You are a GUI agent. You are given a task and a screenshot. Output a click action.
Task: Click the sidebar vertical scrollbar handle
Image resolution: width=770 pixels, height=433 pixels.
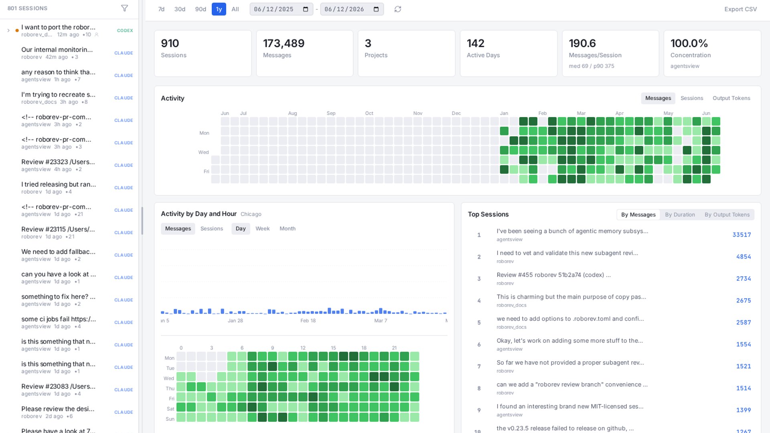[142, 221]
